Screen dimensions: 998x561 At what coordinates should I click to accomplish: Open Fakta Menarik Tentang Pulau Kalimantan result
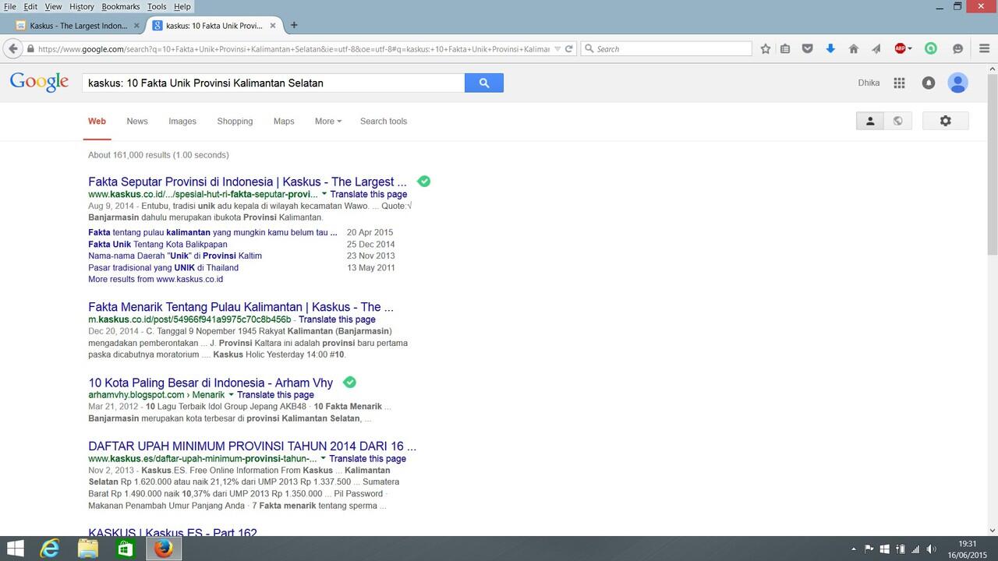[x=241, y=307]
